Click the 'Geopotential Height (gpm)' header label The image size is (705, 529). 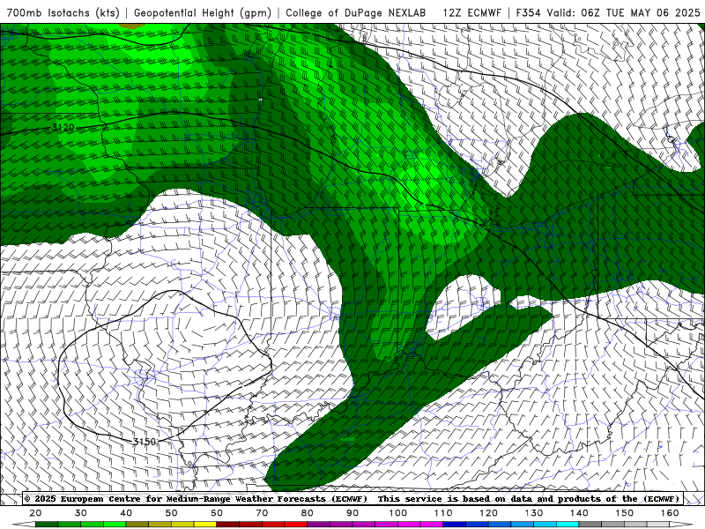click(x=203, y=12)
